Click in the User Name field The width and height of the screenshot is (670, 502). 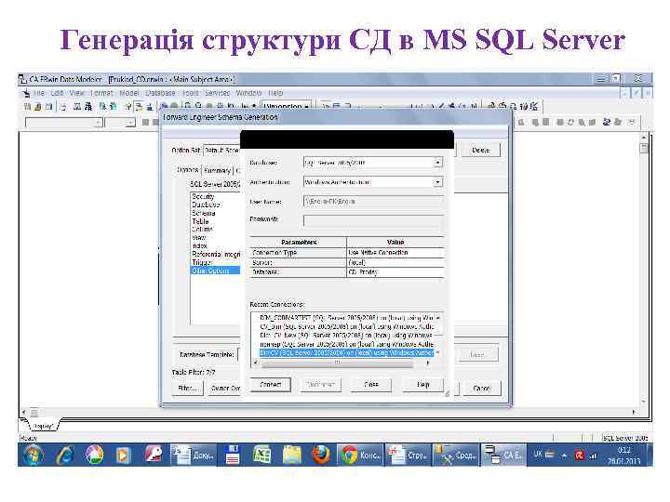click(373, 201)
